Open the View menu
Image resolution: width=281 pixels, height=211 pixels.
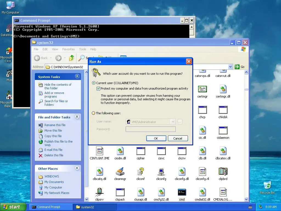[55, 49]
